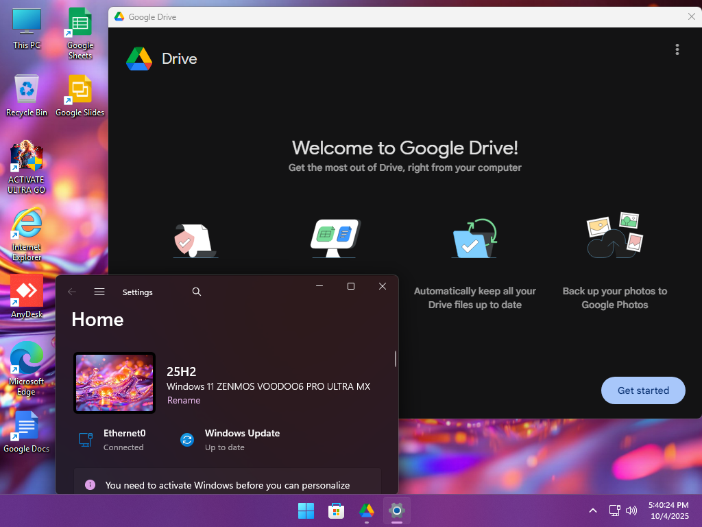Open Microsoft Store from the taskbar
This screenshot has height=527, width=702.
pyautogui.click(x=336, y=511)
